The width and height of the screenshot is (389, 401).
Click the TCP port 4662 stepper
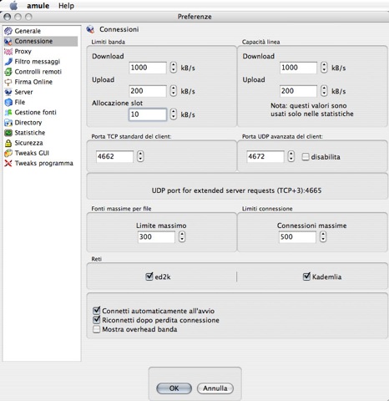pyautogui.click(x=140, y=156)
